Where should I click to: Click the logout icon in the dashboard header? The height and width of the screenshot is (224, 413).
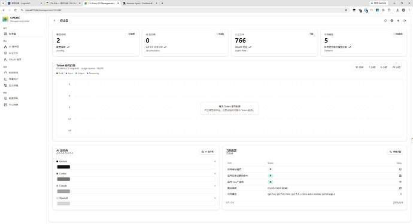[x=405, y=20]
